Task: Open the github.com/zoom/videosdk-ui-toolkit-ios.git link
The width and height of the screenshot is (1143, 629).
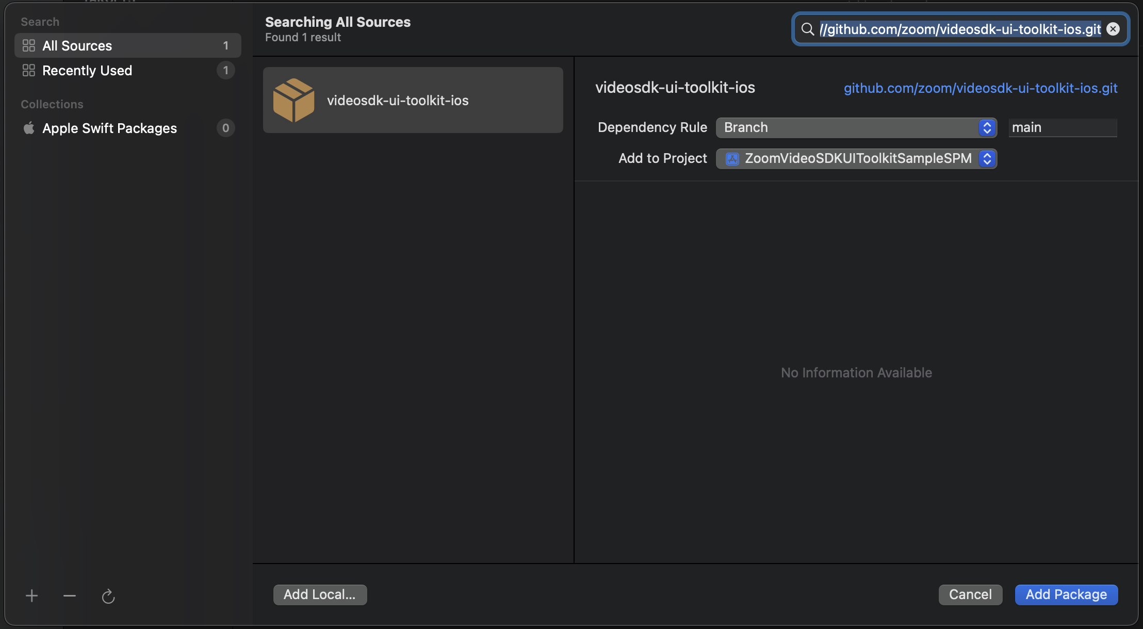Action: [979, 88]
